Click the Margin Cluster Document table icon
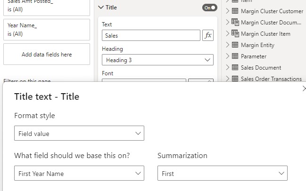 pyautogui.click(x=235, y=22)
